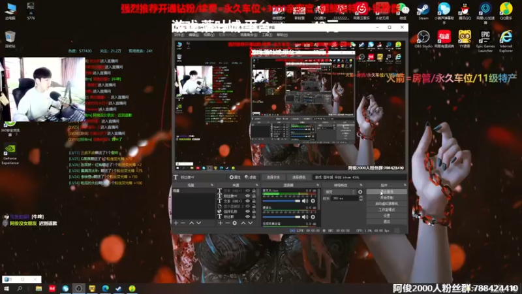Viewport: 522px width, 294px height.
Task: Open the 回收站 recycle bin icon
Action: [x=10, y=39]
